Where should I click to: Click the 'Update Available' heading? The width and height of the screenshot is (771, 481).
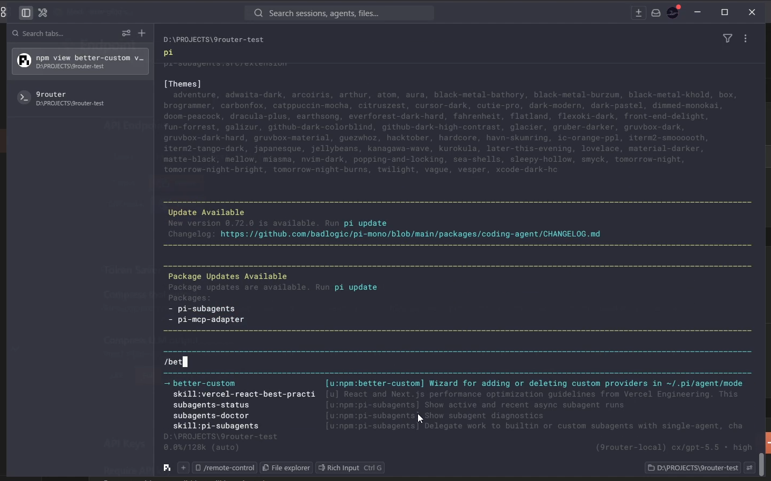point(207,213)
